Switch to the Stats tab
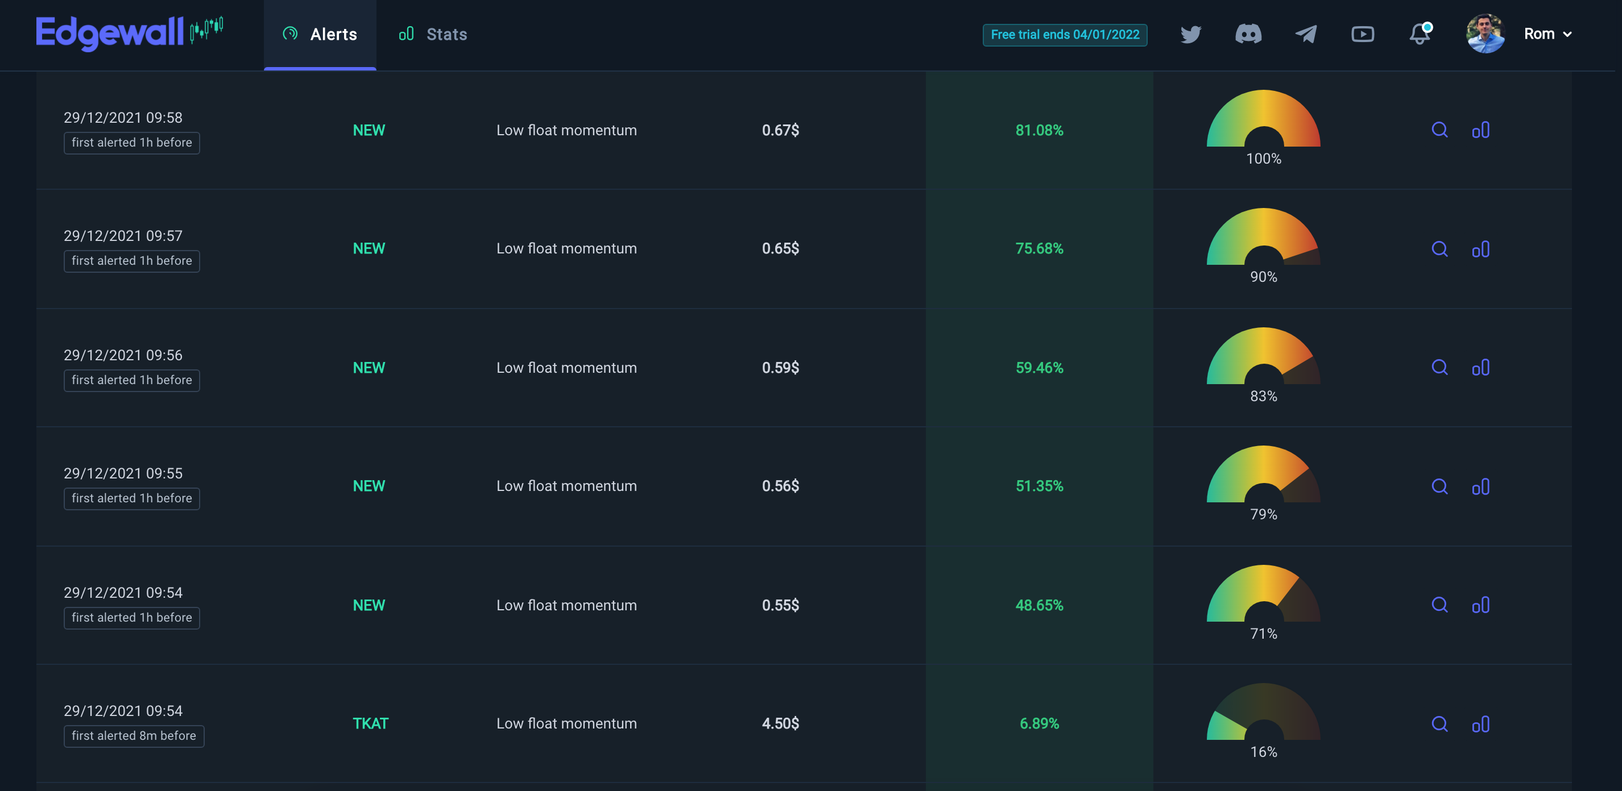 click(433, 35)
